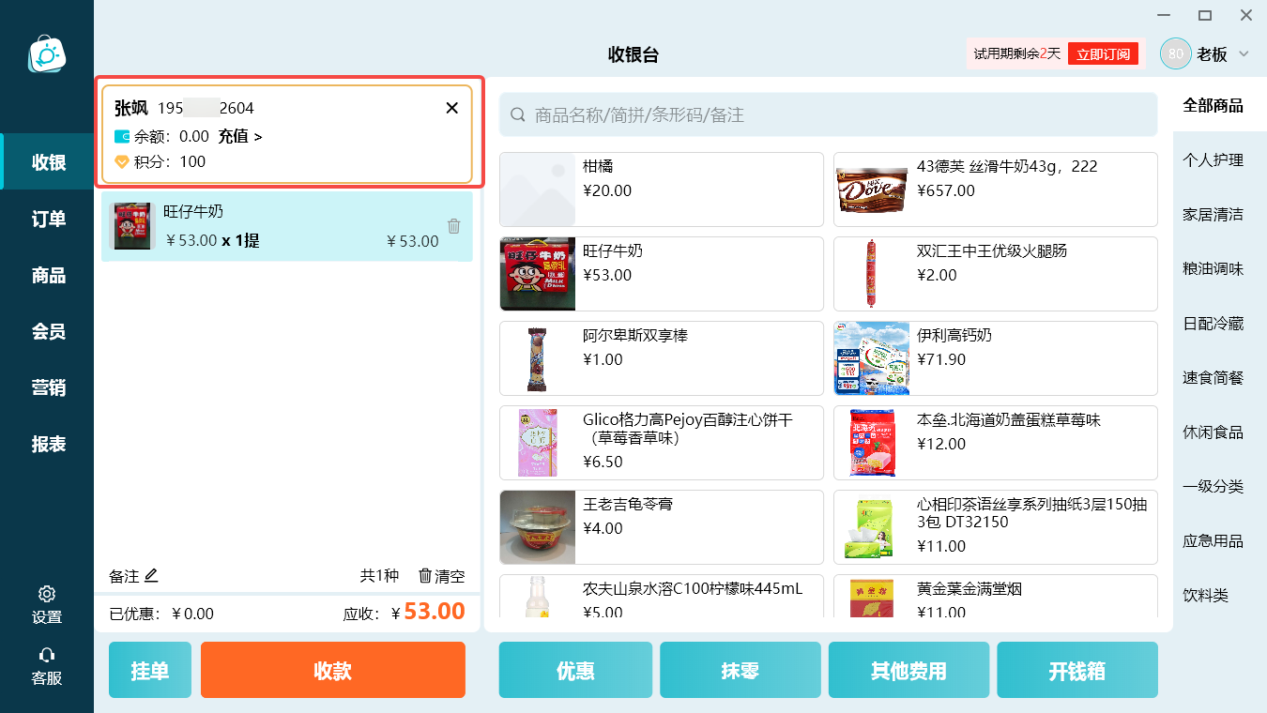Open the 会员 sidebar menu

(x=49, y=331)
